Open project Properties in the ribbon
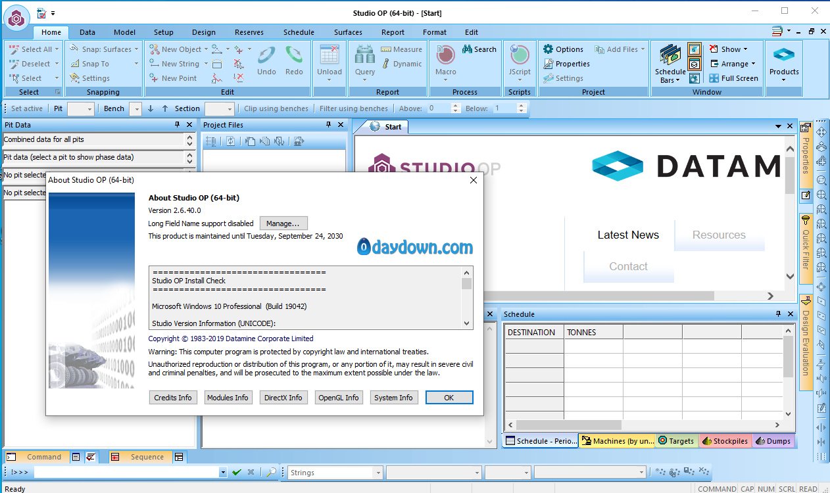 coord(566,64)
